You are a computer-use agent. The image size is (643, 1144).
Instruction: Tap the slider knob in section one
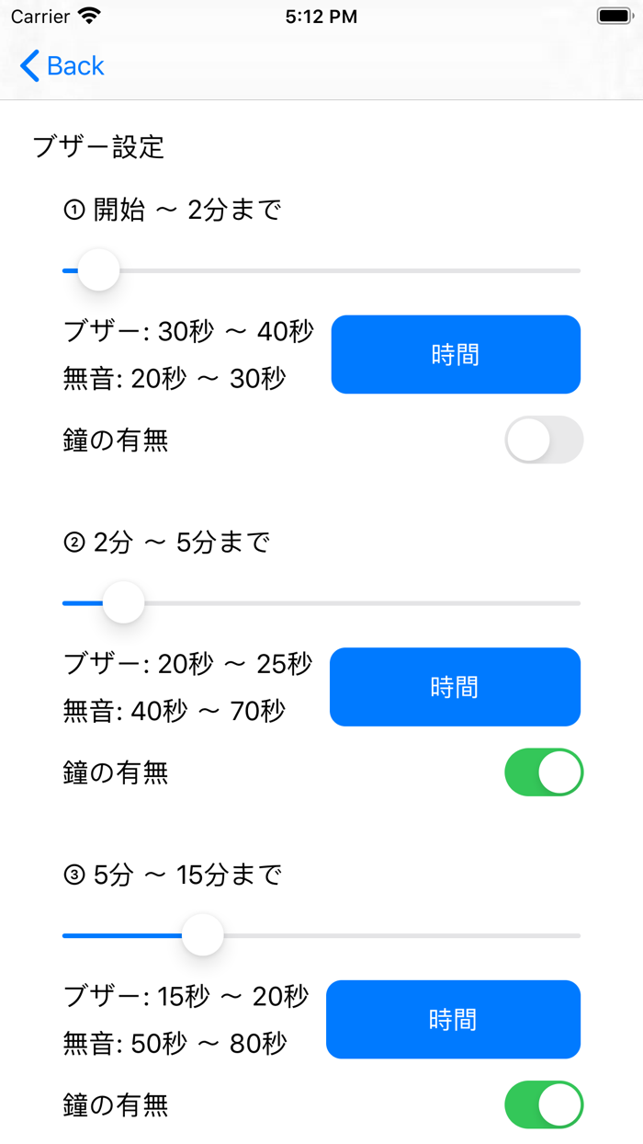[98, 269]
